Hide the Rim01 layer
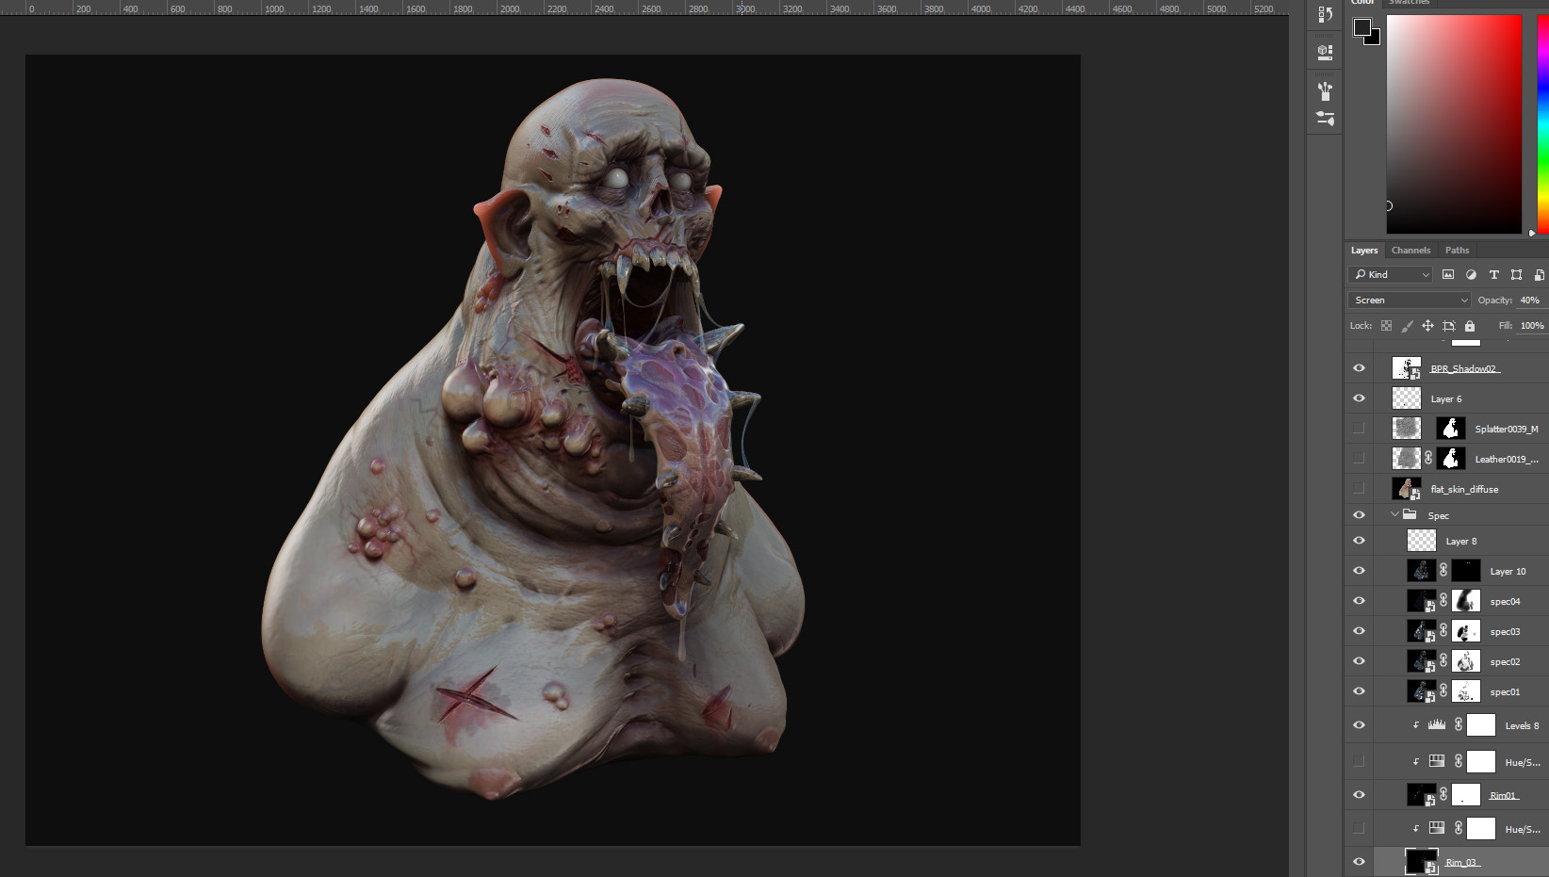 coord(1359,795)
